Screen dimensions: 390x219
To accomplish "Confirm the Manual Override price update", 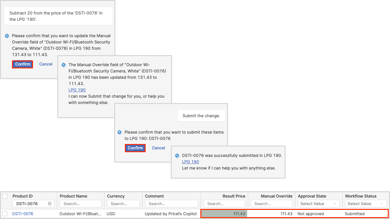I will click(23, 64).
